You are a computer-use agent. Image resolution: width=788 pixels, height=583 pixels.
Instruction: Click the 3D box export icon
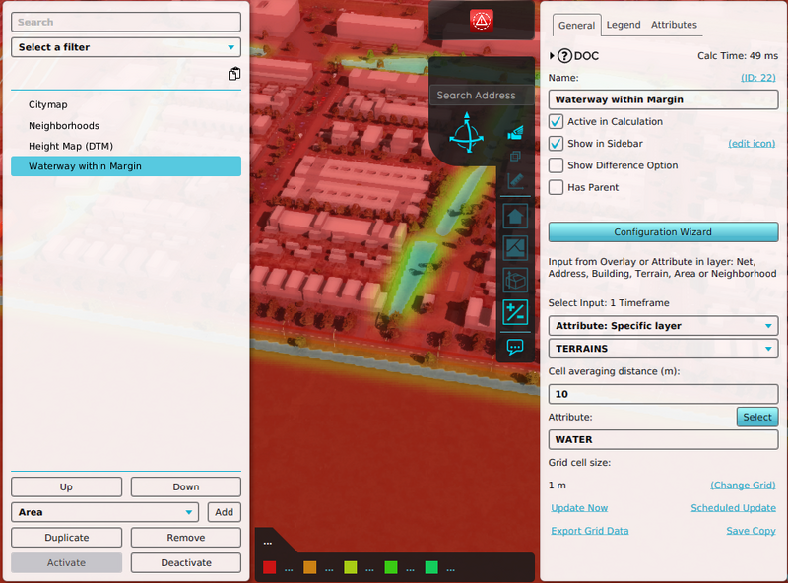point(514,281)
